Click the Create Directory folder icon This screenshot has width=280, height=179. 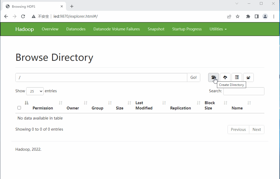point(214,77)
